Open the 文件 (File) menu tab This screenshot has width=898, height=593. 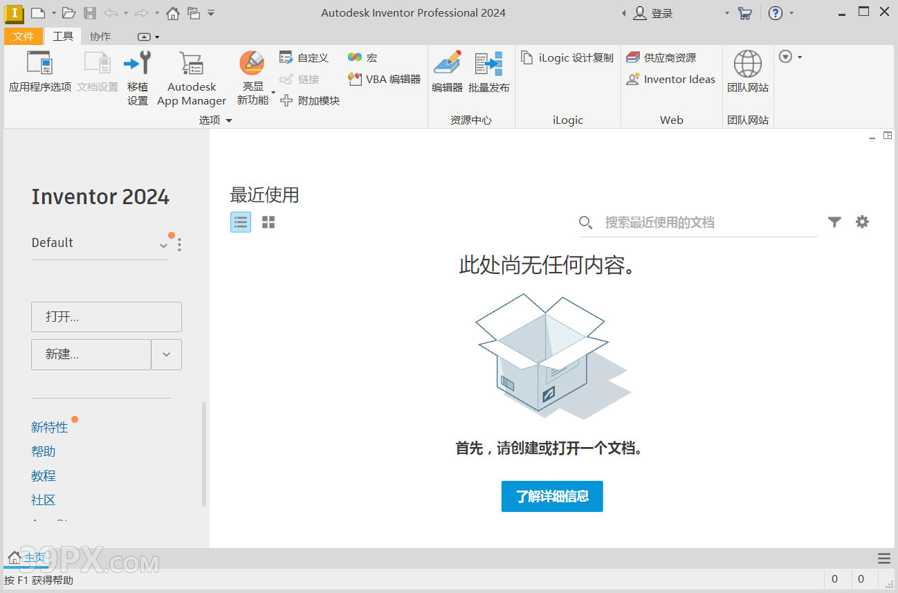[24, 37]
